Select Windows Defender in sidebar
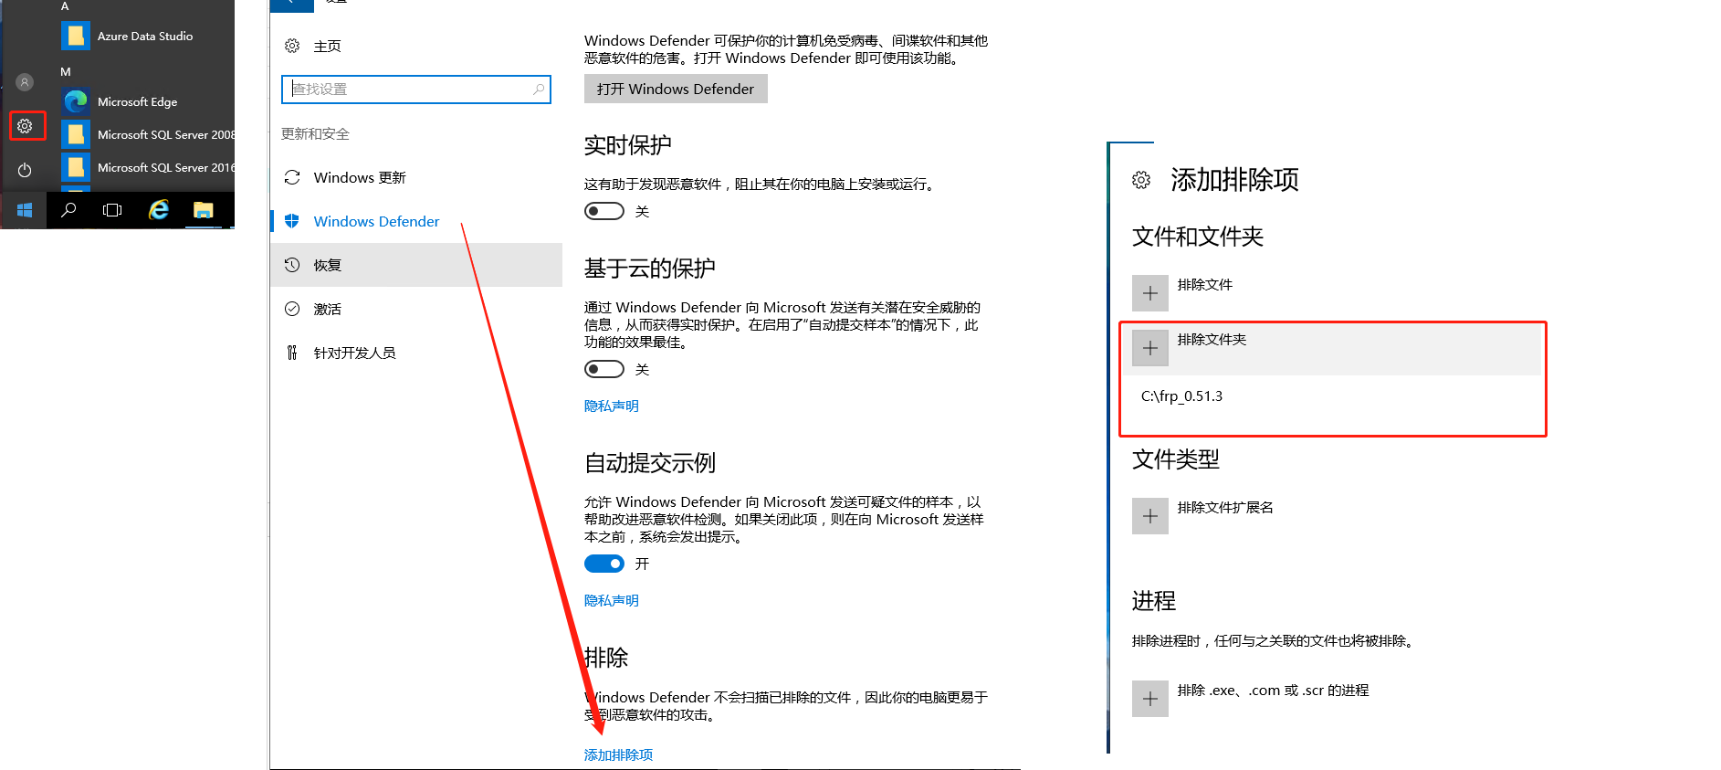1721x770 pixels. pos(376,222)
